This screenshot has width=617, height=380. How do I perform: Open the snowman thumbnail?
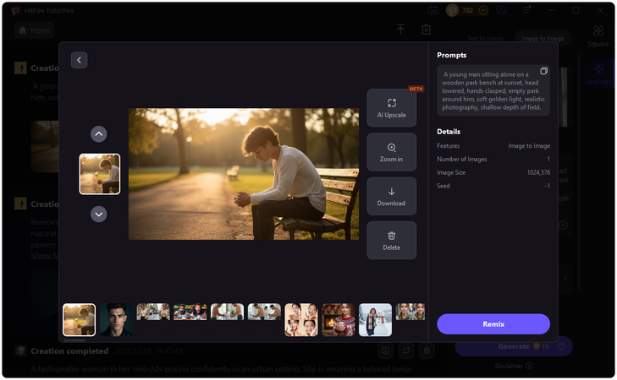[375, 319]
